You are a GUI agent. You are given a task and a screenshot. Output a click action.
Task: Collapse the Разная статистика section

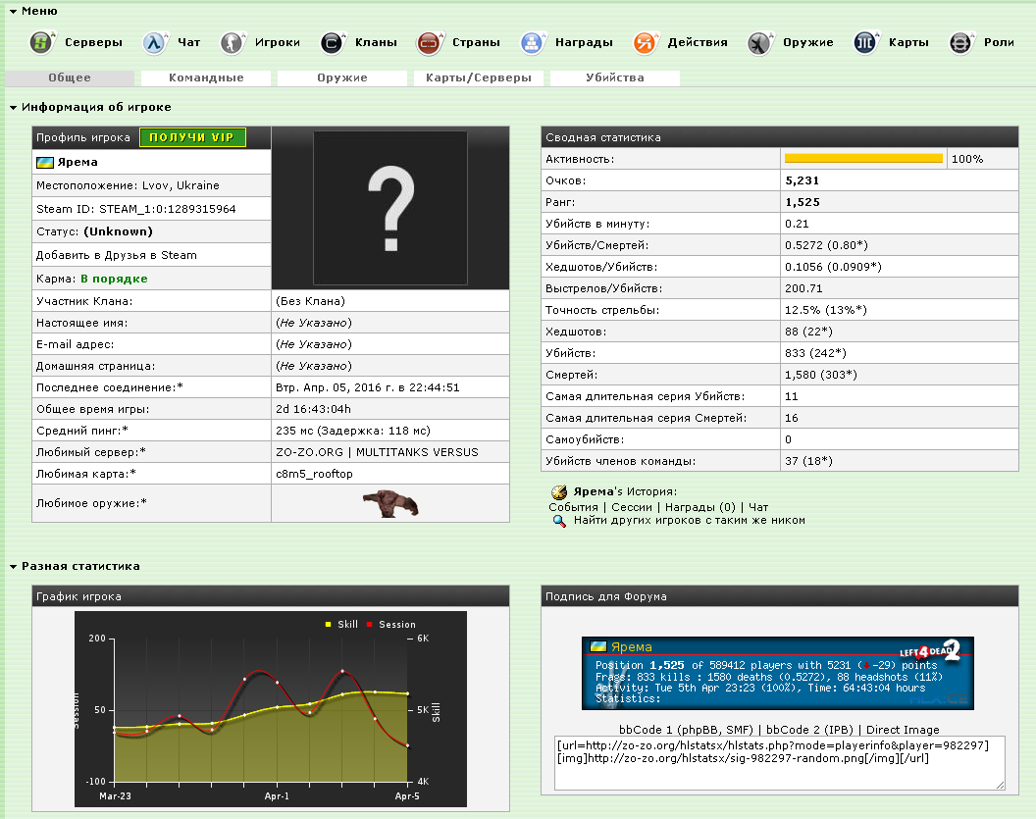[x=13, y=566]
